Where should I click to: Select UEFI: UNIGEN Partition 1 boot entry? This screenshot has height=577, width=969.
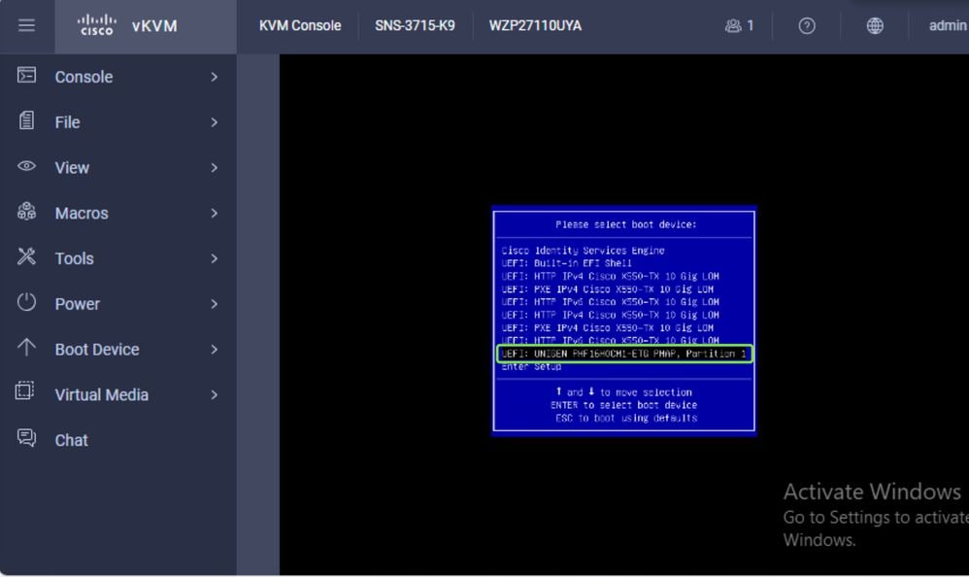(x=624, y=354)
